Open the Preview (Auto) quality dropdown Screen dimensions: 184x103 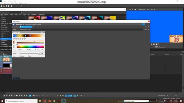[x=142, y=9]
